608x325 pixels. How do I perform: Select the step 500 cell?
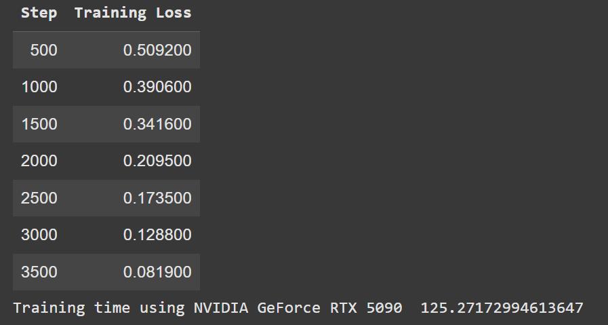[43, 50]
